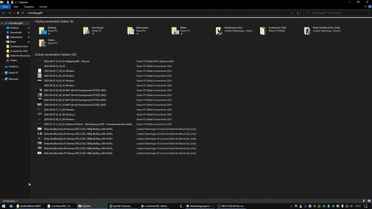Switch to details view in status bar
372x209 pixels.
tap(364, 201)
